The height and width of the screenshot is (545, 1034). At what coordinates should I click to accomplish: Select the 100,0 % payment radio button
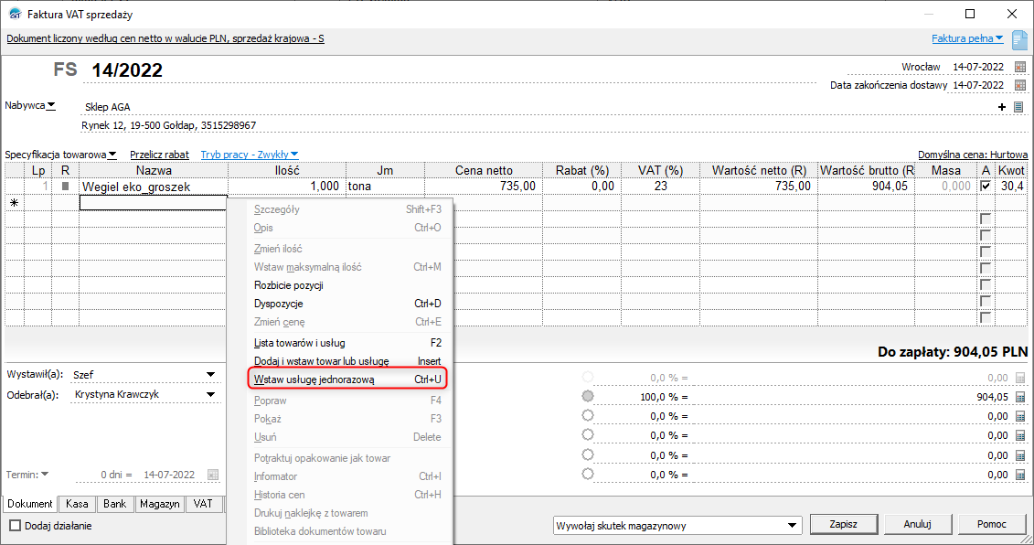coord(587,397)
